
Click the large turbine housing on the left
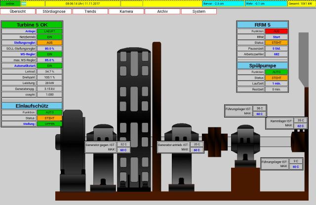pyautogui.click(x=71, y=147)
